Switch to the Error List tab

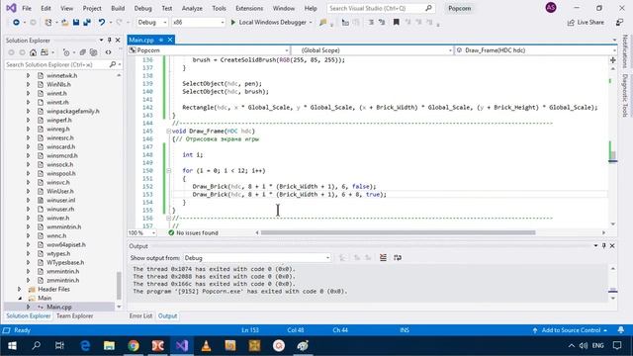(x=140, y=316)
